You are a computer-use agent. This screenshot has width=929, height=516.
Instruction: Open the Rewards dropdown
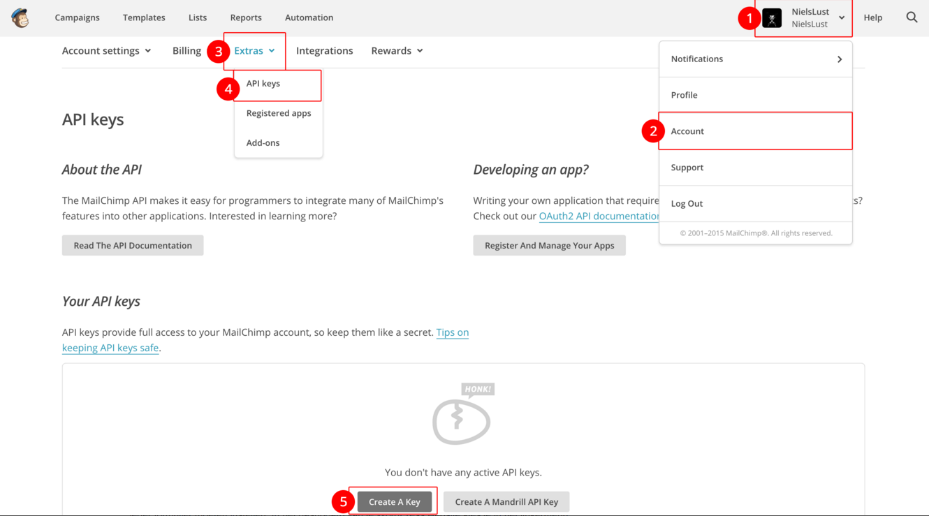click(x=397, y=50)
